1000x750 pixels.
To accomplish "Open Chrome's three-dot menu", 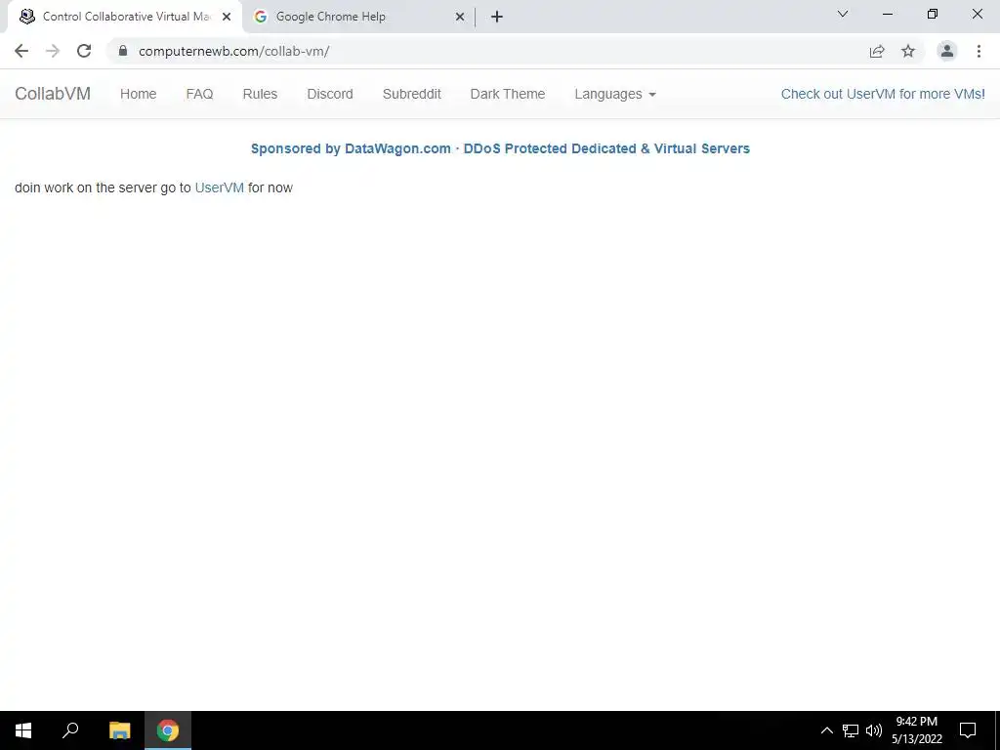I will 979,51.
